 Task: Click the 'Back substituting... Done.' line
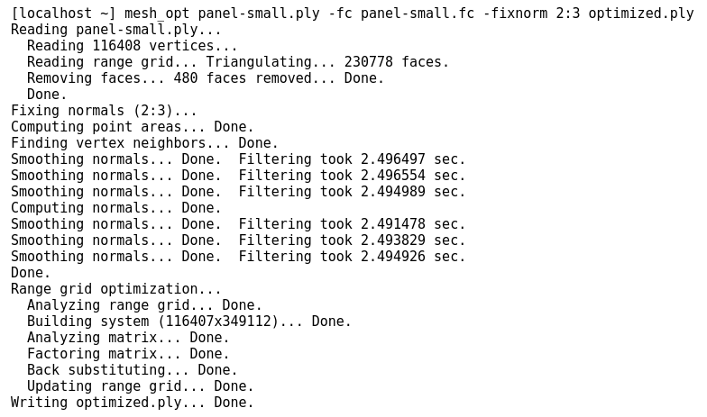(x=132, y=370)
